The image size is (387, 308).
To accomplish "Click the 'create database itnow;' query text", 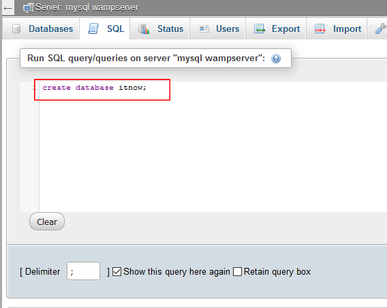I will pos(94,88).
